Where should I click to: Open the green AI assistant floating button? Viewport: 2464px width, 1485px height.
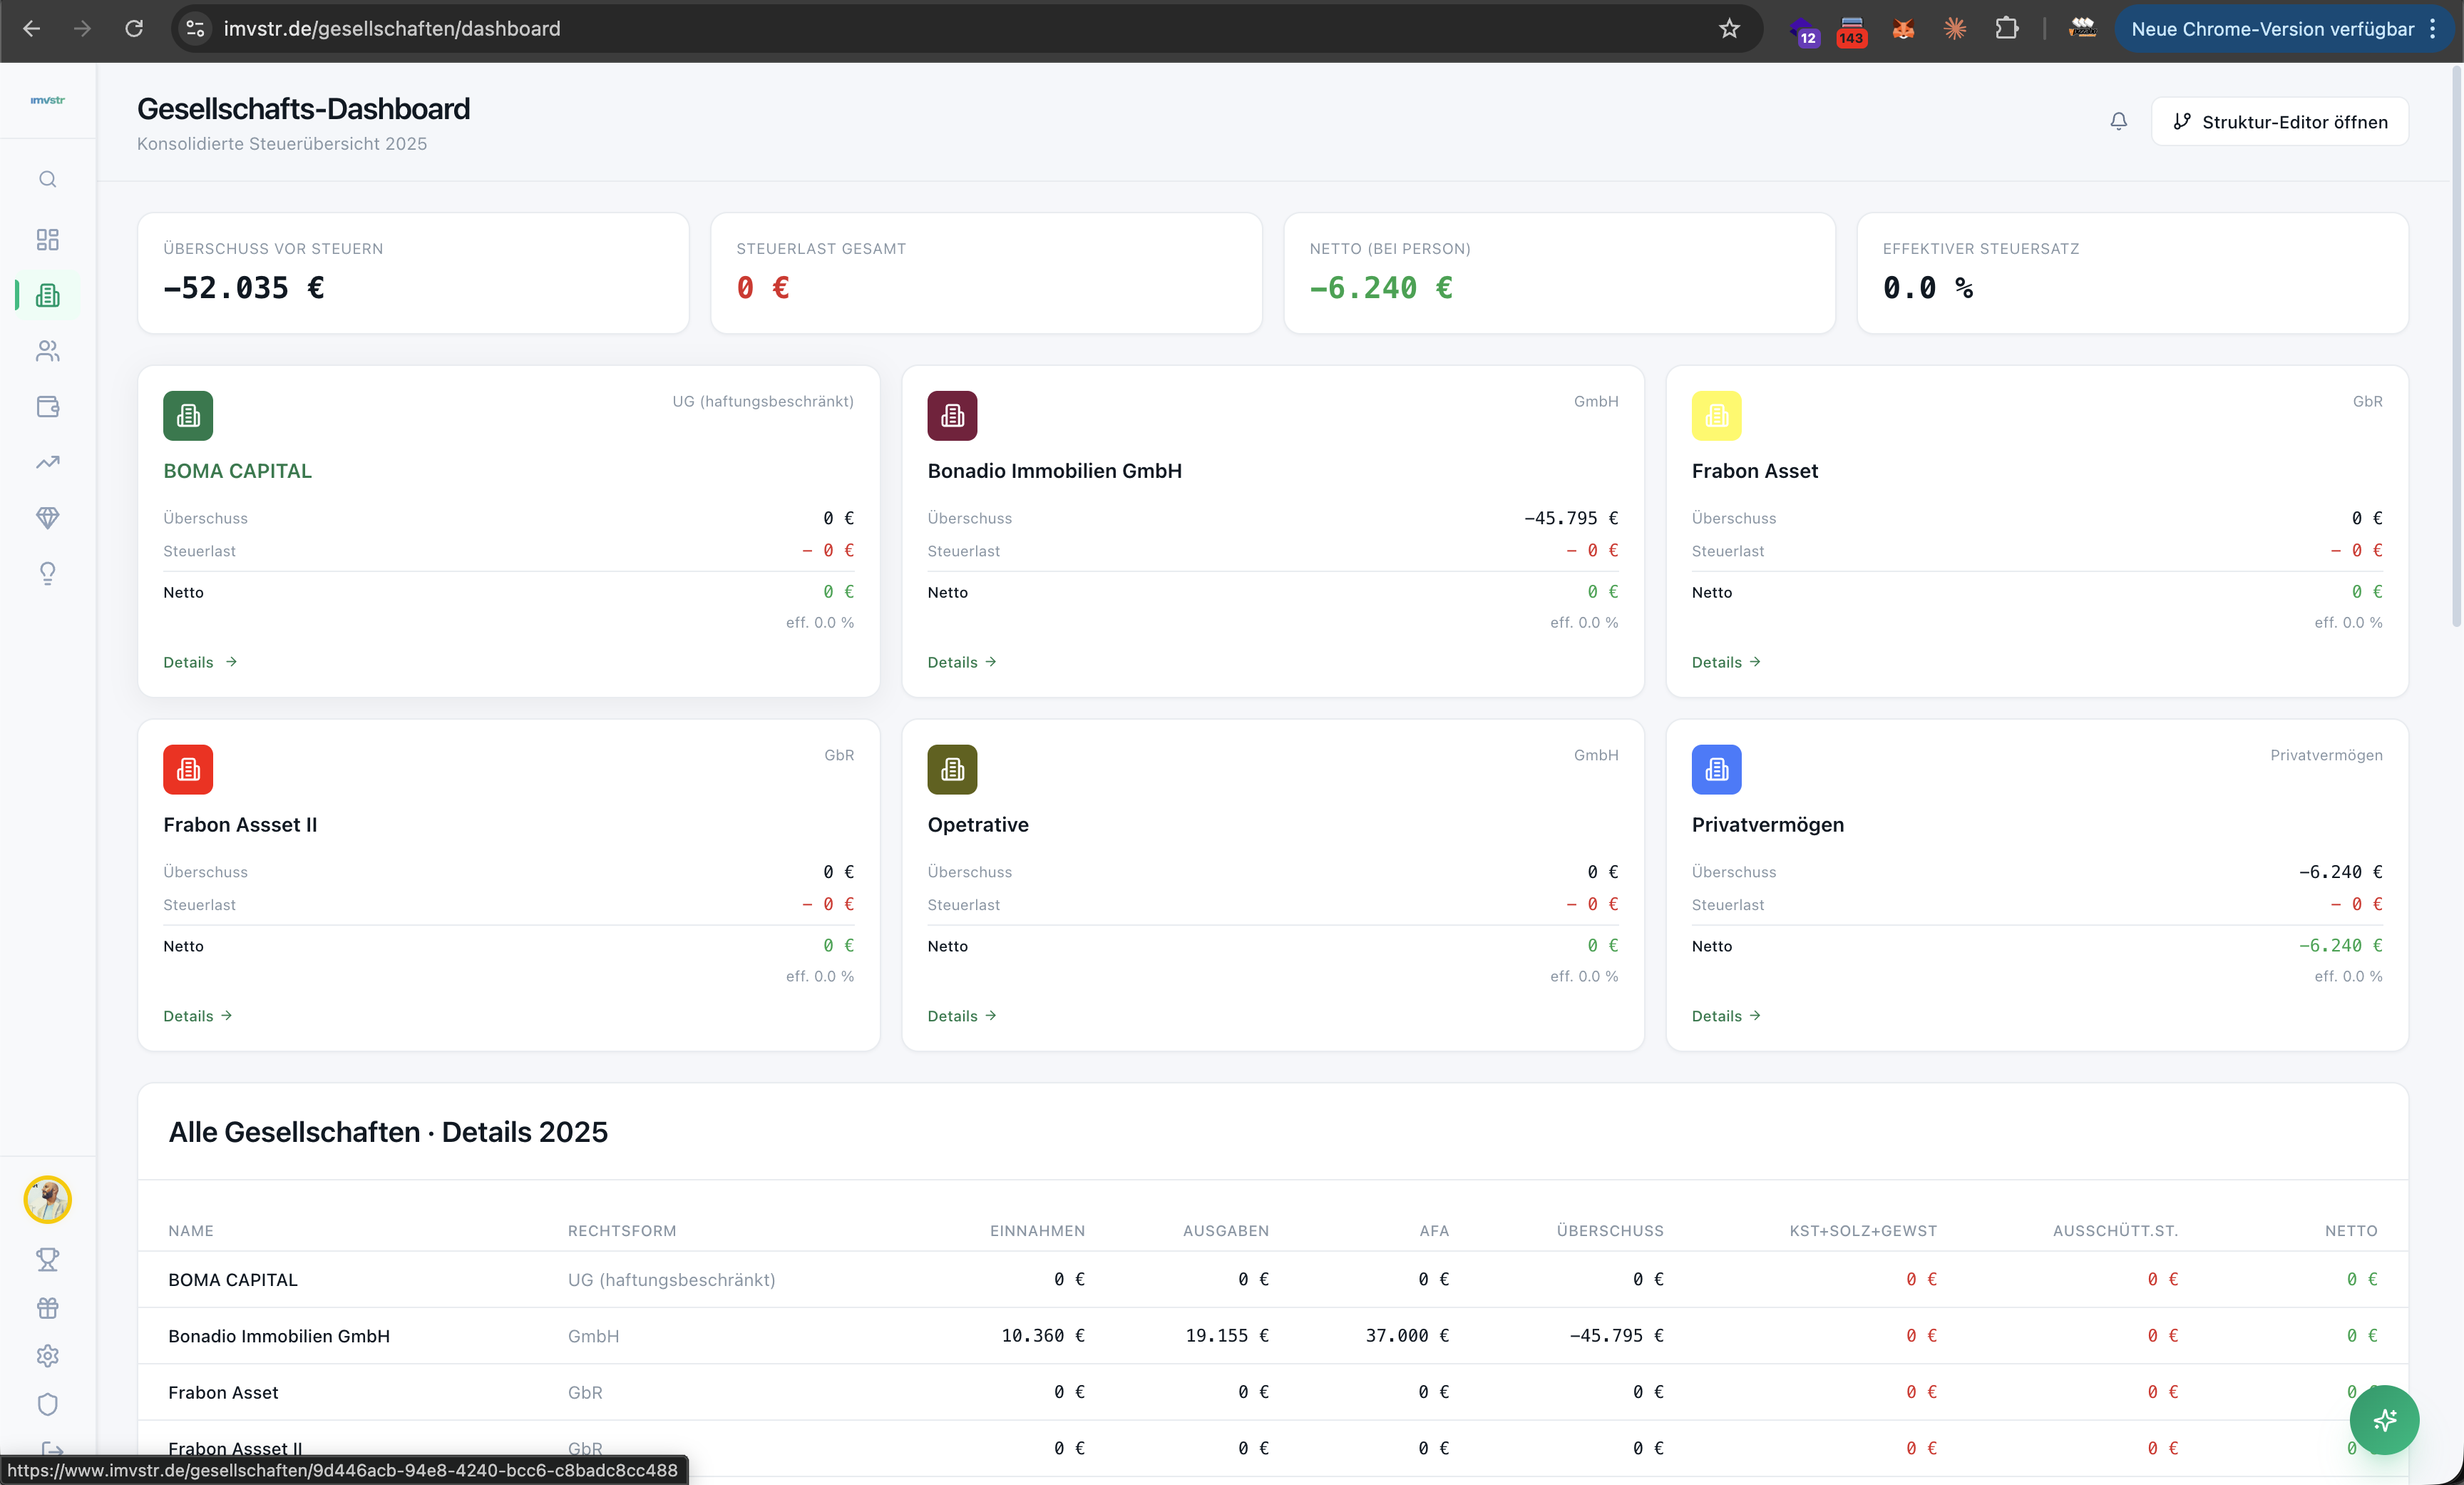click(2384, 1419)
